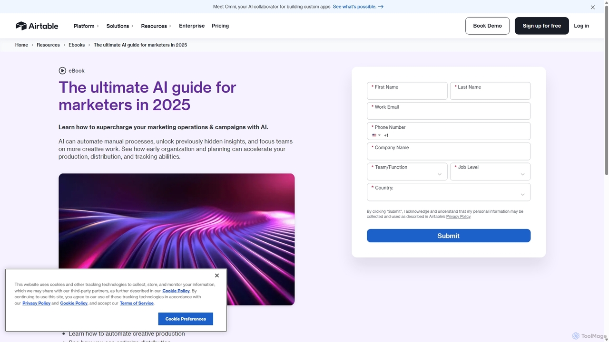
Task: Go to the Enterprise page
Action: pos(192,26)
